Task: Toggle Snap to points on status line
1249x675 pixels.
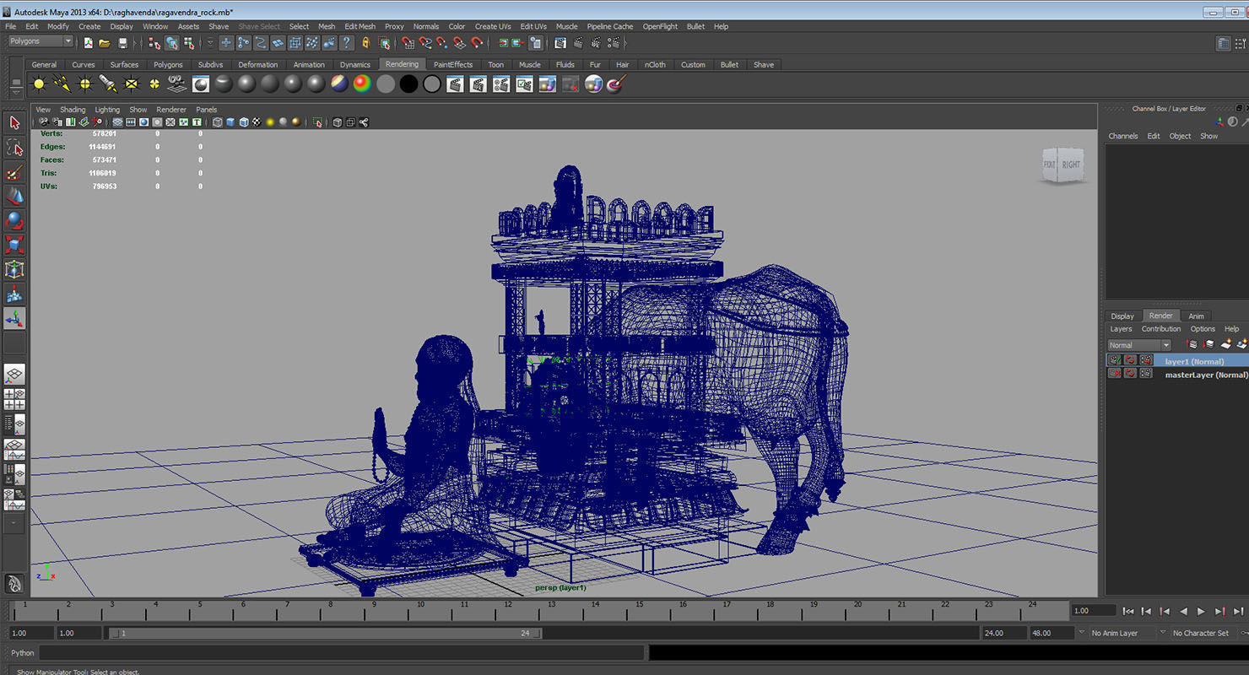Action: point(442,43)
